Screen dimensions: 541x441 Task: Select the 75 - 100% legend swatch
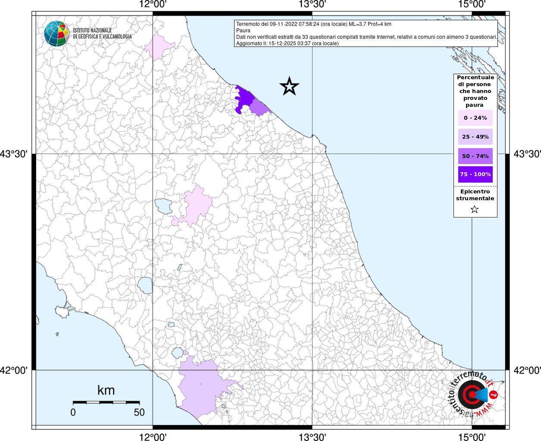[x=475, y=174]
